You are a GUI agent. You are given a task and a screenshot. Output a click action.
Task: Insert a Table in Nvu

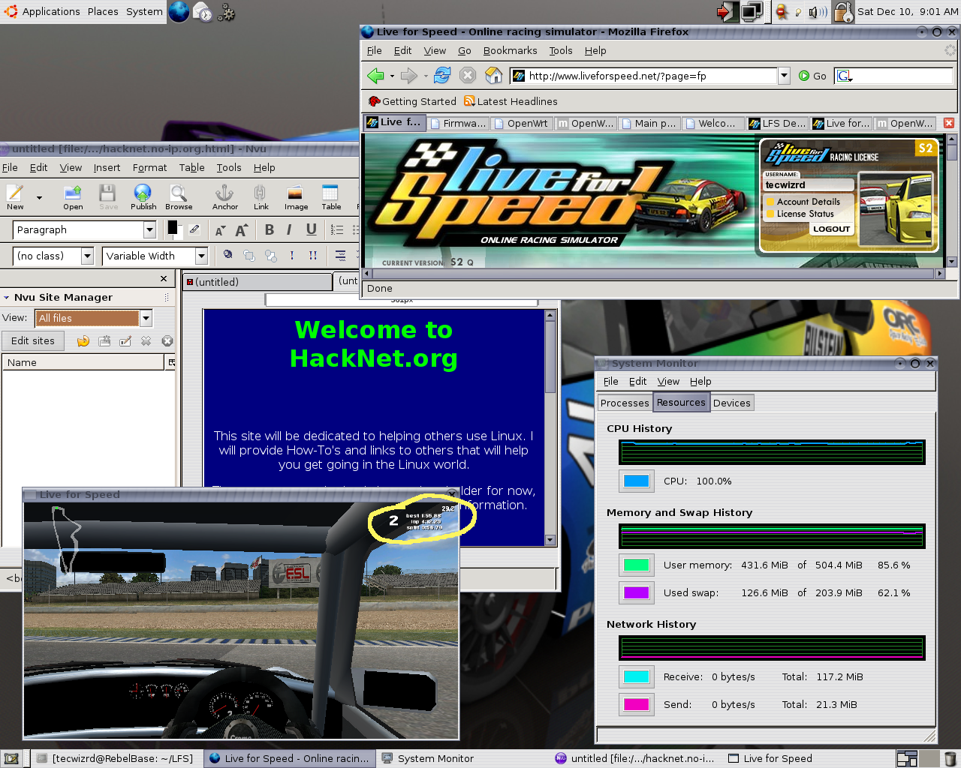331,196
